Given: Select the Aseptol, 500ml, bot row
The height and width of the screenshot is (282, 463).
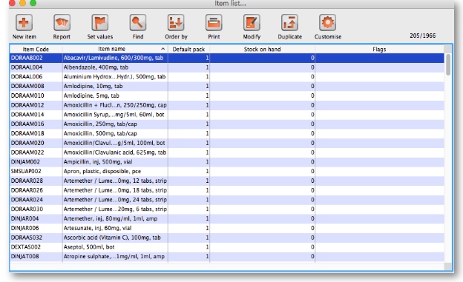Looking at the screenshot, I should tap(227, 247).
